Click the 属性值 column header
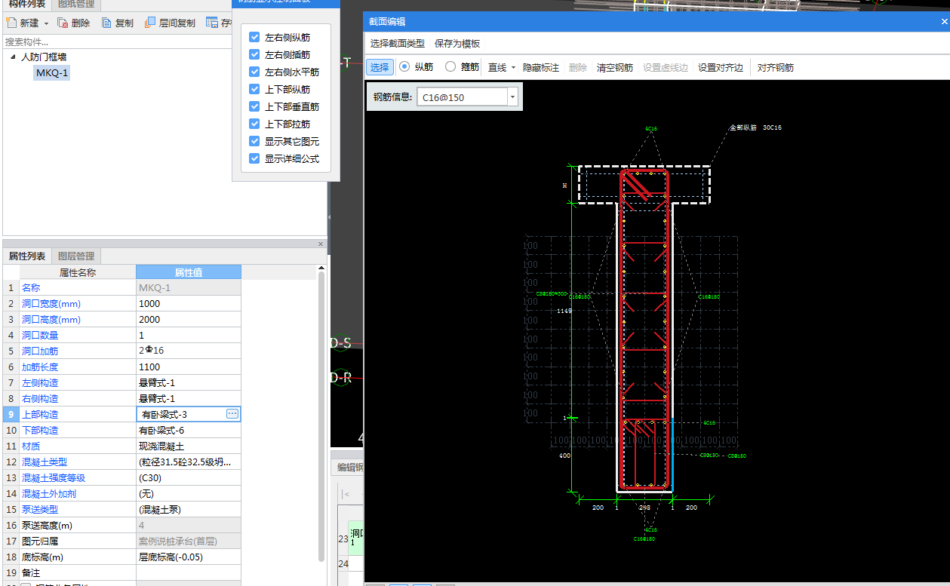This screenshot has height=586, width=950. tap(189, 272)
